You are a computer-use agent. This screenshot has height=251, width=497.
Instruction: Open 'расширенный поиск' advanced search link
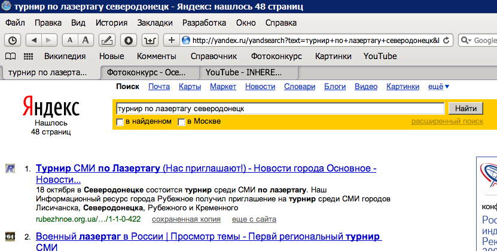pos(447,121)
